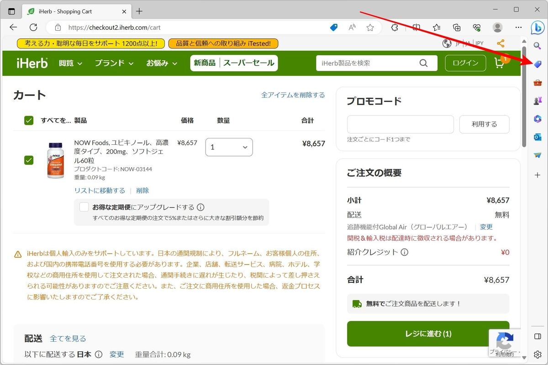Open the Extensions puzzle icon
The height and width of the screenshot is (365, 548).
point(395,27)
